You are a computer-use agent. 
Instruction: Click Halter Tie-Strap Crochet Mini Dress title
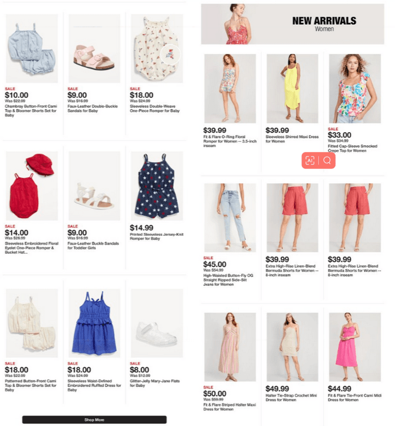click(x=291, y=398)
